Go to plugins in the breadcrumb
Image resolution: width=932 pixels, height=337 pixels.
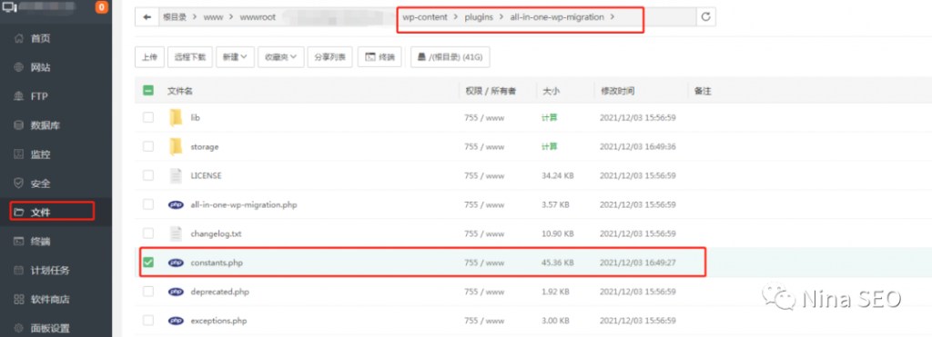[479, 17]
